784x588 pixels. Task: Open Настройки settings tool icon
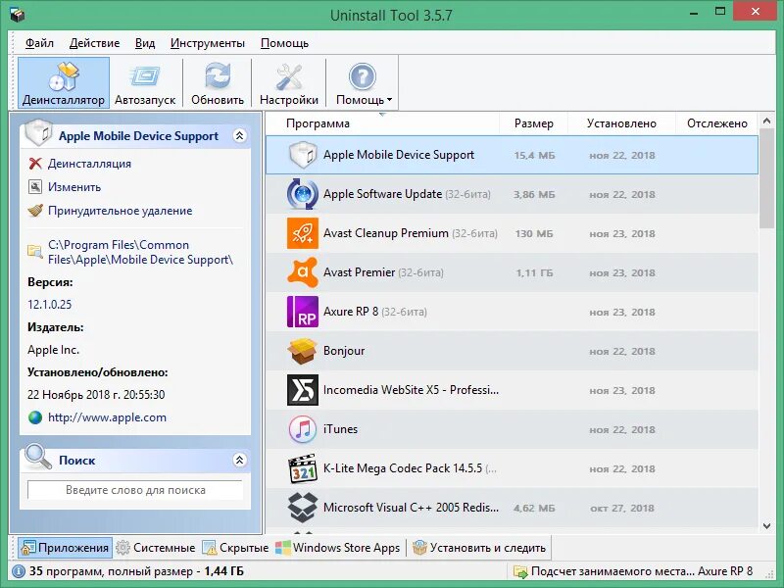pos(289,76)
